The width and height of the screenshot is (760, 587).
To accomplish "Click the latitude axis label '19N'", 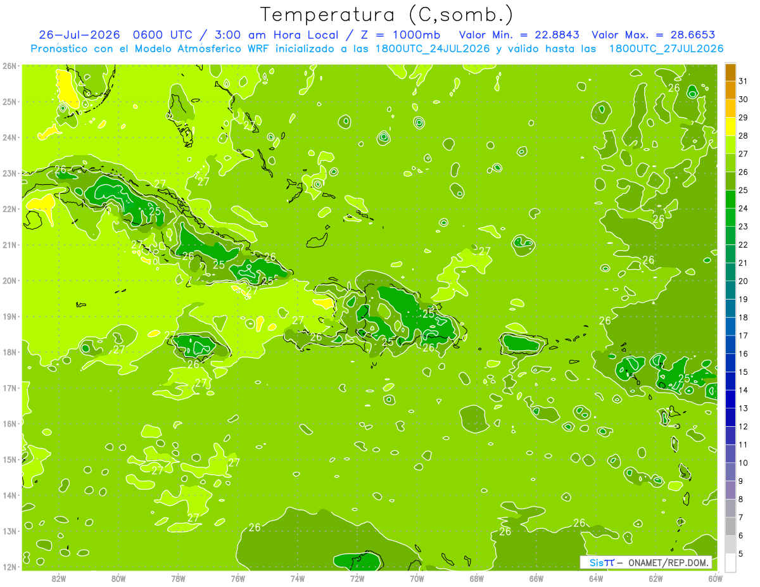I will point(9,316).
